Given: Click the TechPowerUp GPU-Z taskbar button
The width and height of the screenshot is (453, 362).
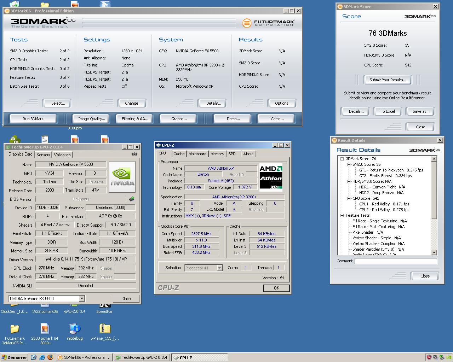Looking at the screenshot, I should (142, 357).
